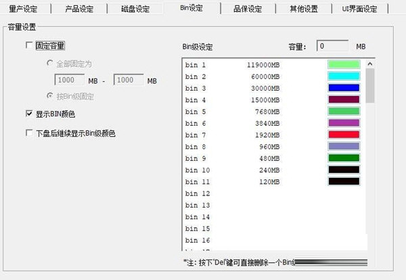
Task: Pick the cyan color swatch for bin 2
Action: pyautogui.click(x=344, y=76)
